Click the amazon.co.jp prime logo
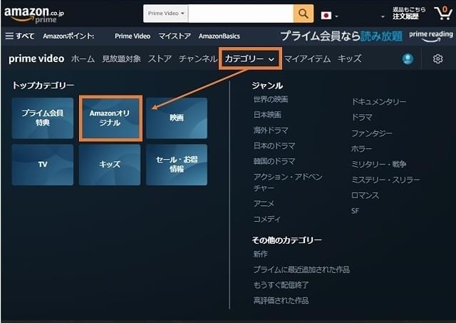This screenshot has width=456, height=323. 34,14
